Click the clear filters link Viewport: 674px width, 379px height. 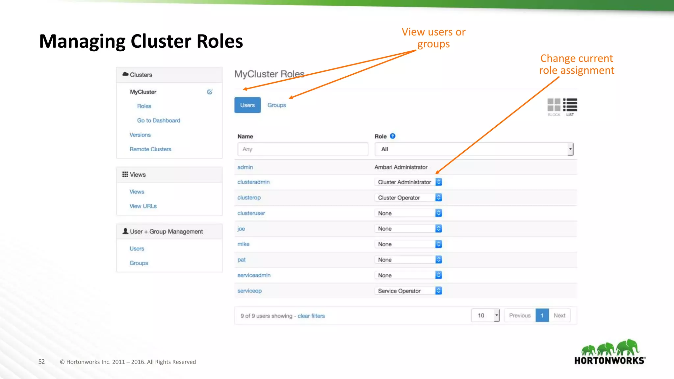pos(311,316)
